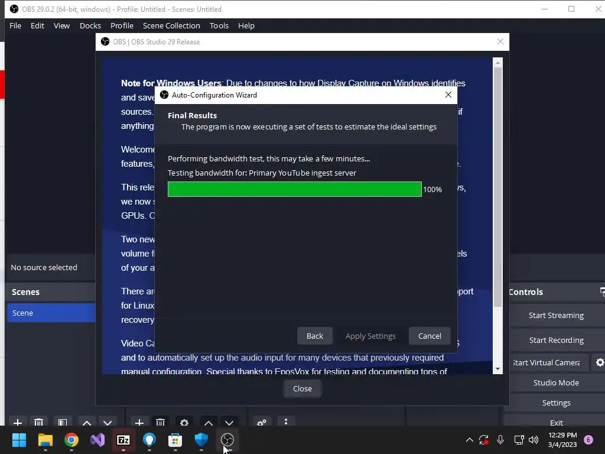The image size is (605, 454).
Task: Open Windows Start menu
Action: pos(19,440)
